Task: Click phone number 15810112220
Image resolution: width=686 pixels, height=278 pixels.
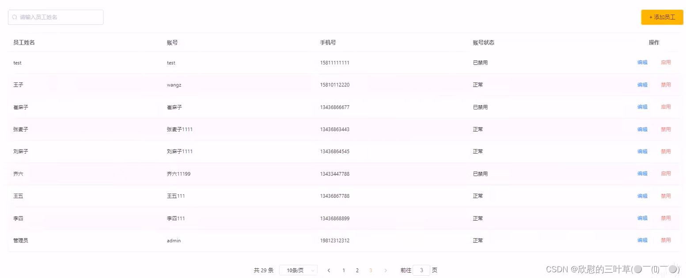Action: click(335, 85)
